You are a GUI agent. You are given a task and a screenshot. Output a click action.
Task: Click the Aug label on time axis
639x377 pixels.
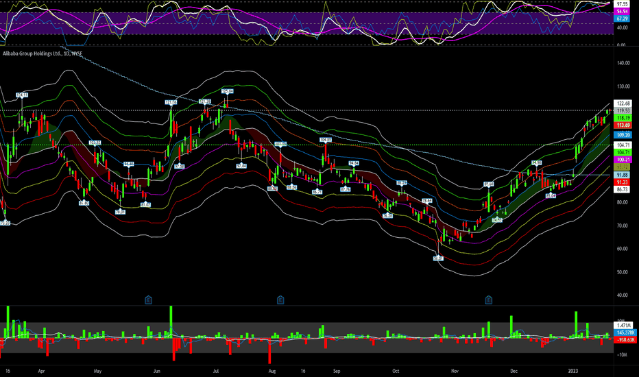[x=272, y=372]
